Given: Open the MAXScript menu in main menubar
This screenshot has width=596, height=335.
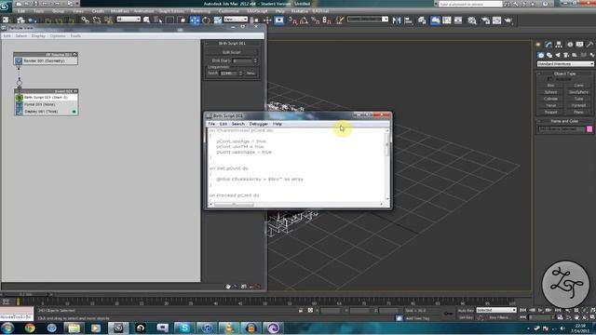Looking at the screenshot, I should click(257, 11).
